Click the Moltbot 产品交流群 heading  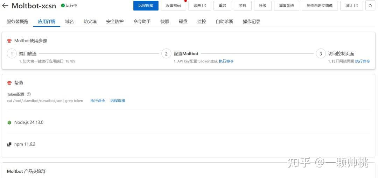[x=26, y=171]
